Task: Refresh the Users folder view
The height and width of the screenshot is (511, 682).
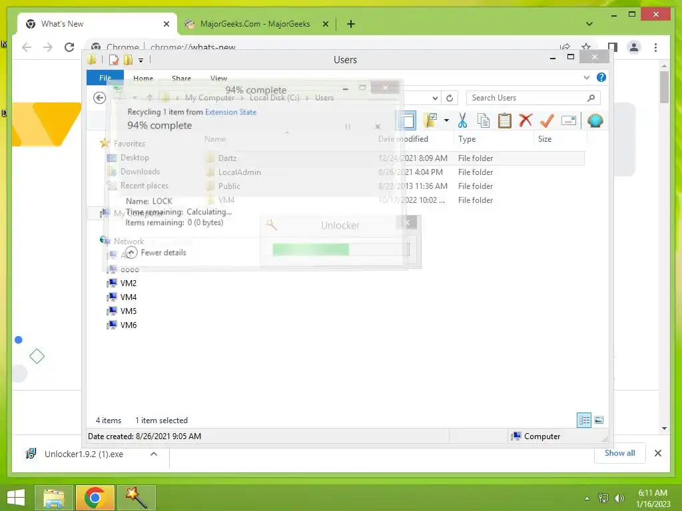Action: (x=450, y=98)
